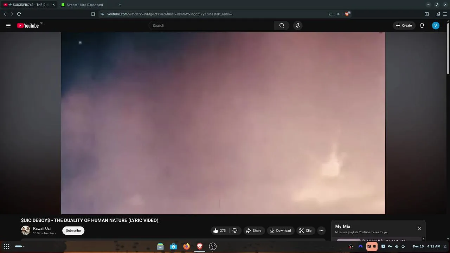Open Brave browser in the taskbar
450x253 pixels.
[200, 246]
